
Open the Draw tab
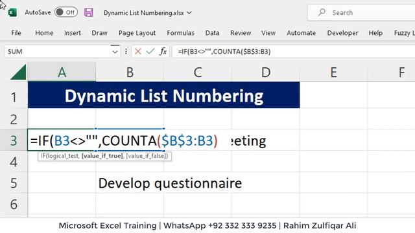pos(99,33)
